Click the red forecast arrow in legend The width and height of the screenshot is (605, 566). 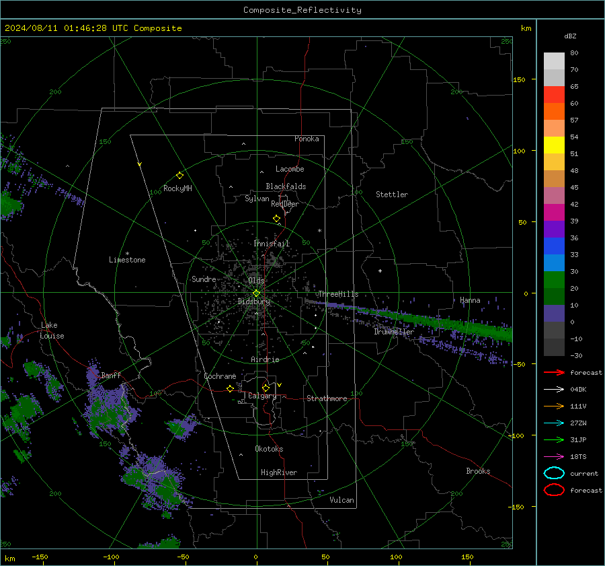click(x=554, y=372)
